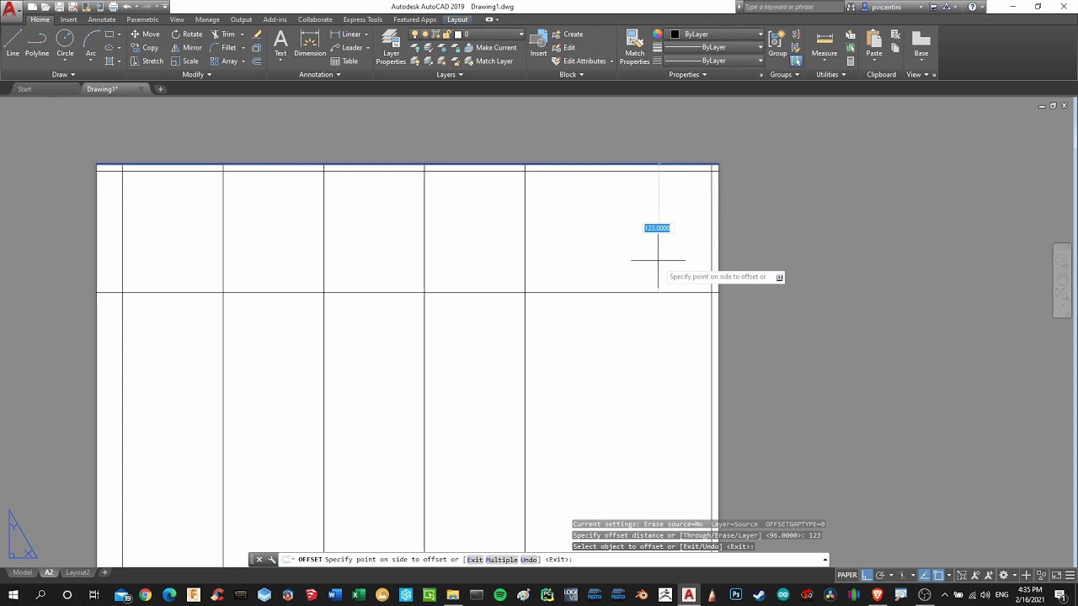Screen dimensions: 1078x606
Task: Click the Base view tool
Action: point(921,43)
